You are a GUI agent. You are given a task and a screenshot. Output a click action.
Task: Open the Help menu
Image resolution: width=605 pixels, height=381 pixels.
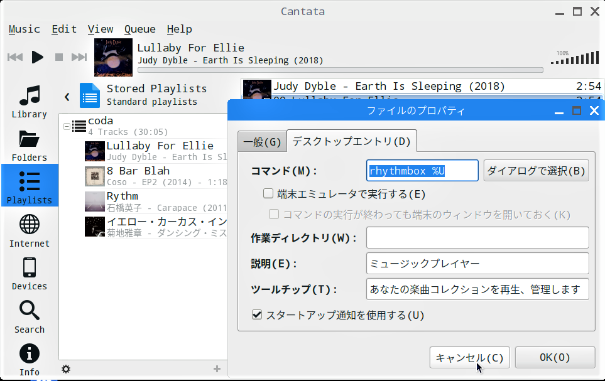180,30
